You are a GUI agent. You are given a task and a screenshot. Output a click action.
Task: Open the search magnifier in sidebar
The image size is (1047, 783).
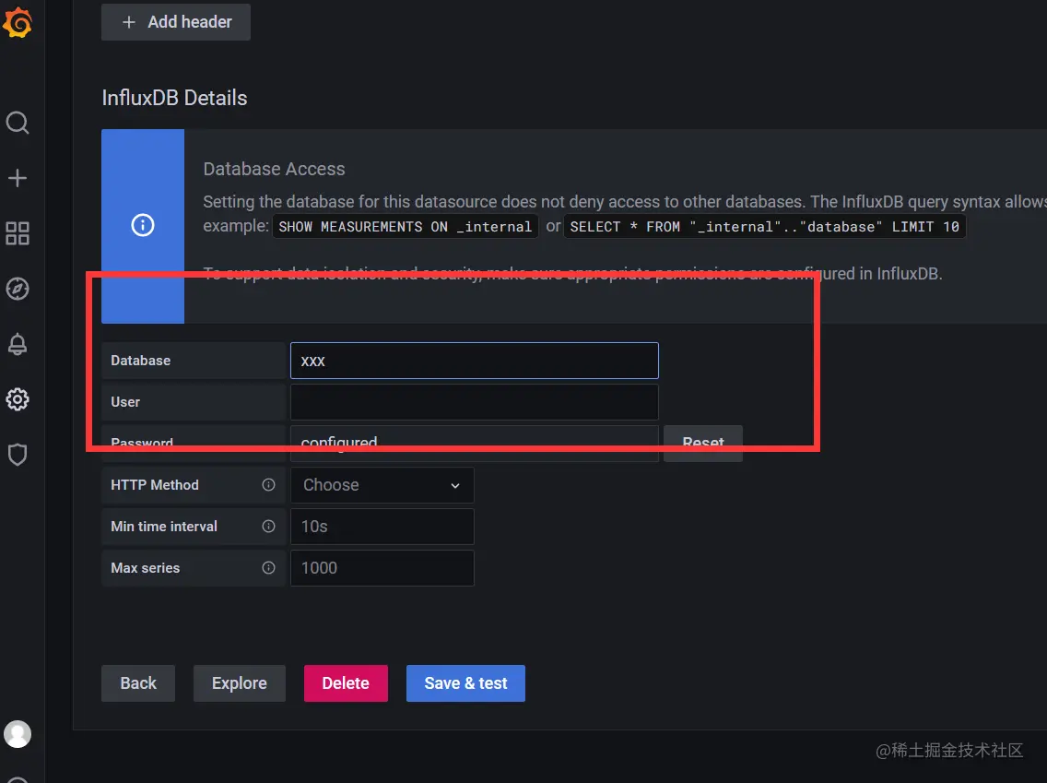point(18,123)
